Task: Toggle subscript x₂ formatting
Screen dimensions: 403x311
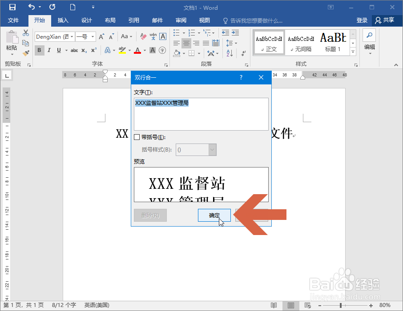Action: pos(84,50)
